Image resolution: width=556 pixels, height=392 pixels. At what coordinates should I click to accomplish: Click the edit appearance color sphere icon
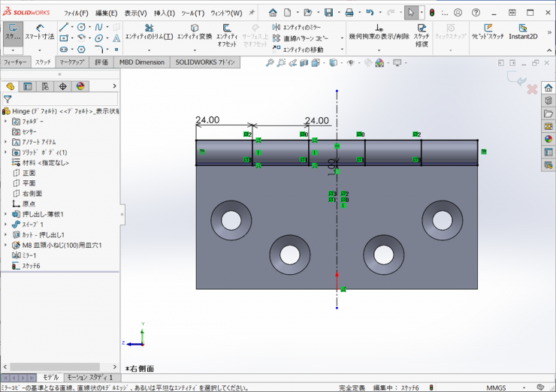click(379, 63)
